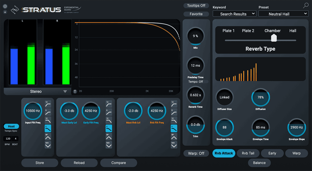This screenshot has width=312, height=171.
Task: Click the Mast Rvb Lvl knob
Action: click(x=133, y=111)
